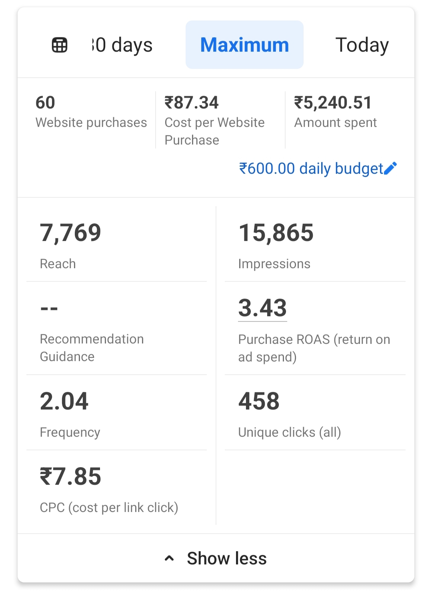Tap the 7,769 Reach metric card
Image resolution: width=432 pixels, height=594 pixels.
click(x=116, y=245)
